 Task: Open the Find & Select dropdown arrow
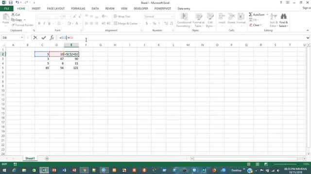pos(287,26)
